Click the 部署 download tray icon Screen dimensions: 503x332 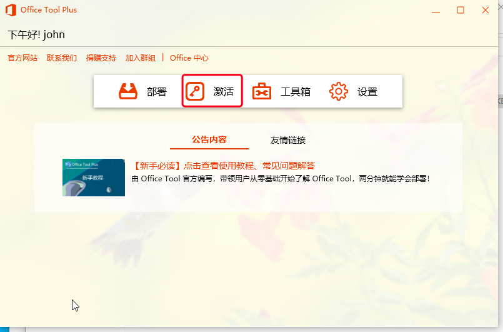click(x=128, y=91)
